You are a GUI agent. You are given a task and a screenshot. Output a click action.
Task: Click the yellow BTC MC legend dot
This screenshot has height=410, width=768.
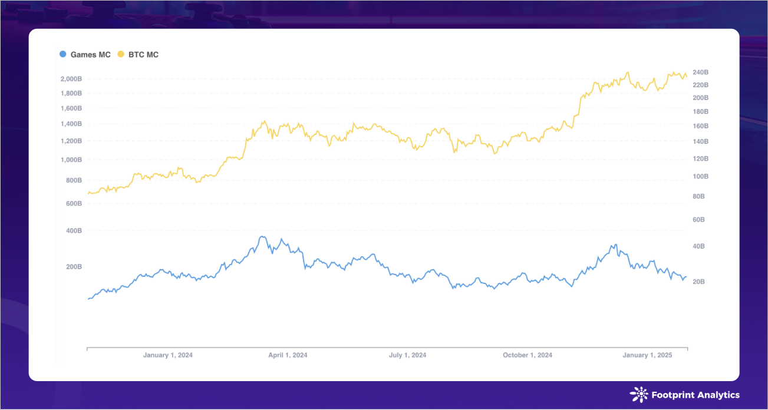[x=121, y=55]
